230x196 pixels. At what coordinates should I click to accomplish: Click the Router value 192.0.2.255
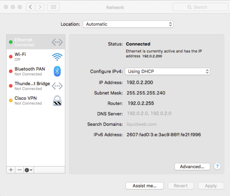tap(141, 103)
